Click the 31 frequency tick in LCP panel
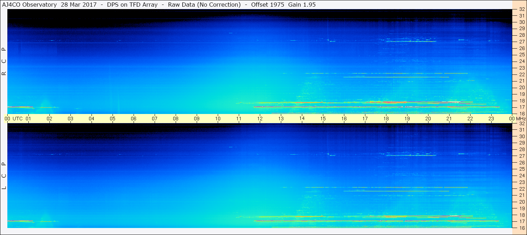Image resolution: width=527 pixels, height=235 pixels. [522, 130]
